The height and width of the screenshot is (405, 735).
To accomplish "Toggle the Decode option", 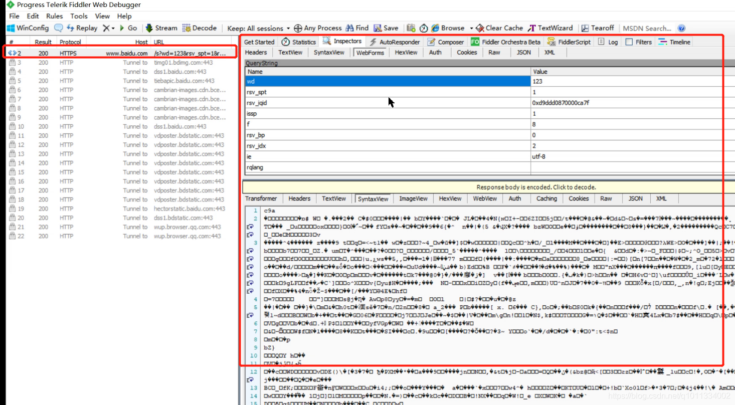I will [199, 28].
